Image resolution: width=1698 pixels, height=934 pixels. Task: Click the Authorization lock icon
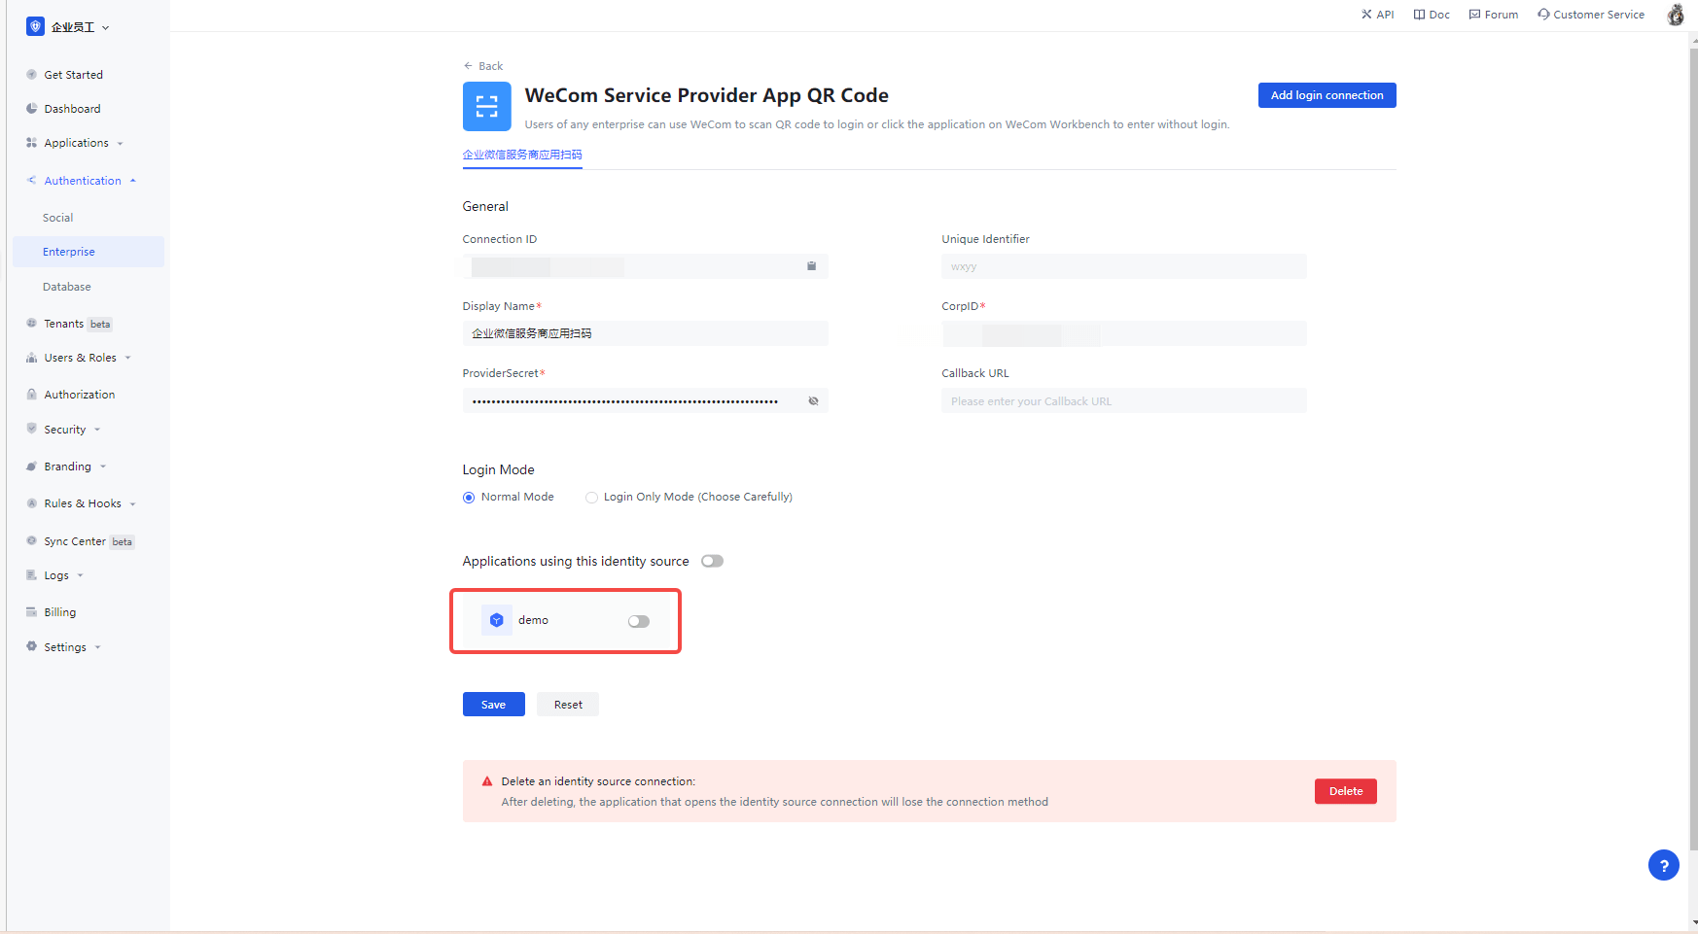(x=31, y=395)
